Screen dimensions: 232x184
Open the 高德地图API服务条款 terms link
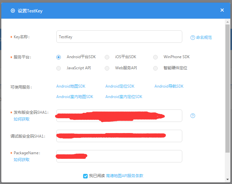coord(125,176)
